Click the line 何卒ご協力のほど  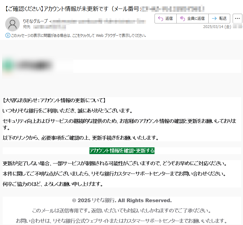coord(53,184)
